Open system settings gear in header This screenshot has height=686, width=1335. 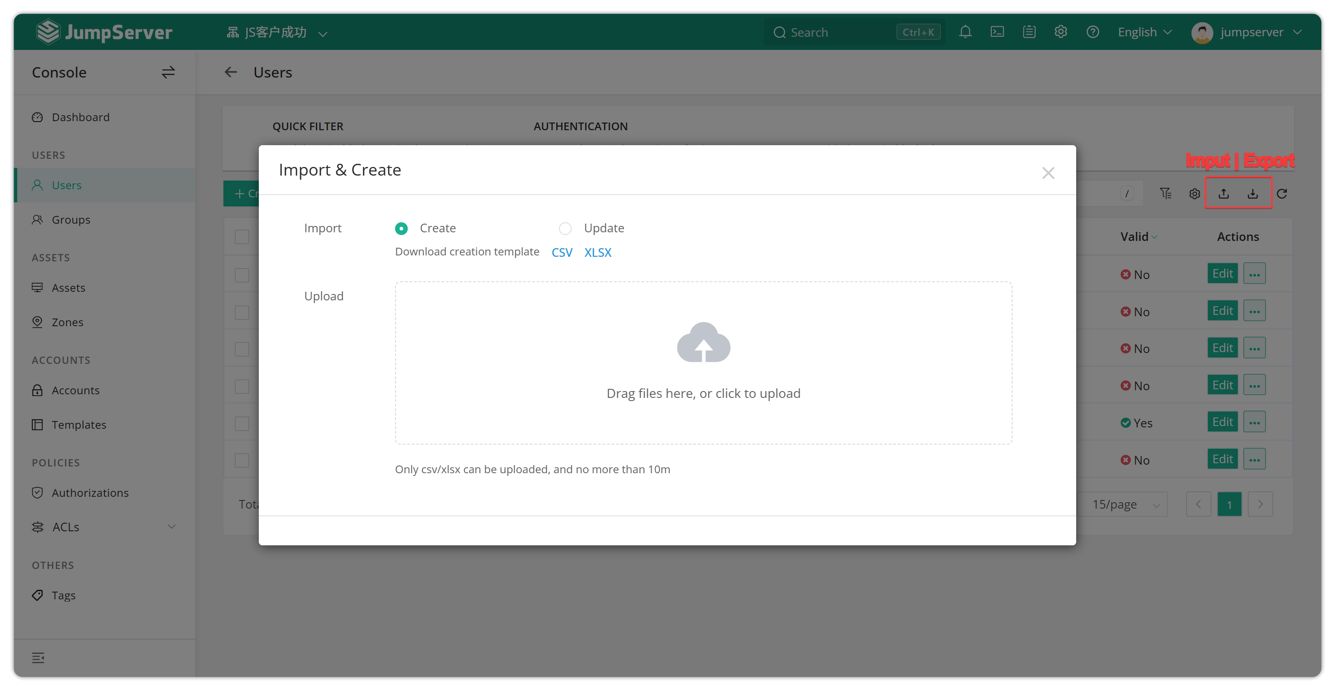click(1060, 32)
